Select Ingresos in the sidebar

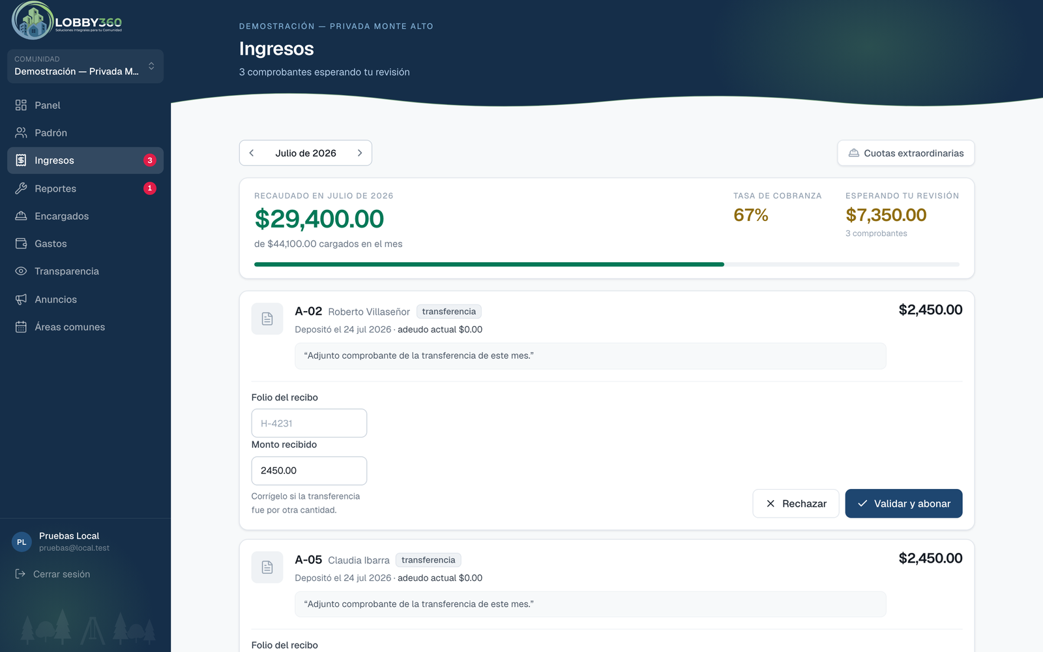(x=85, y=160)
